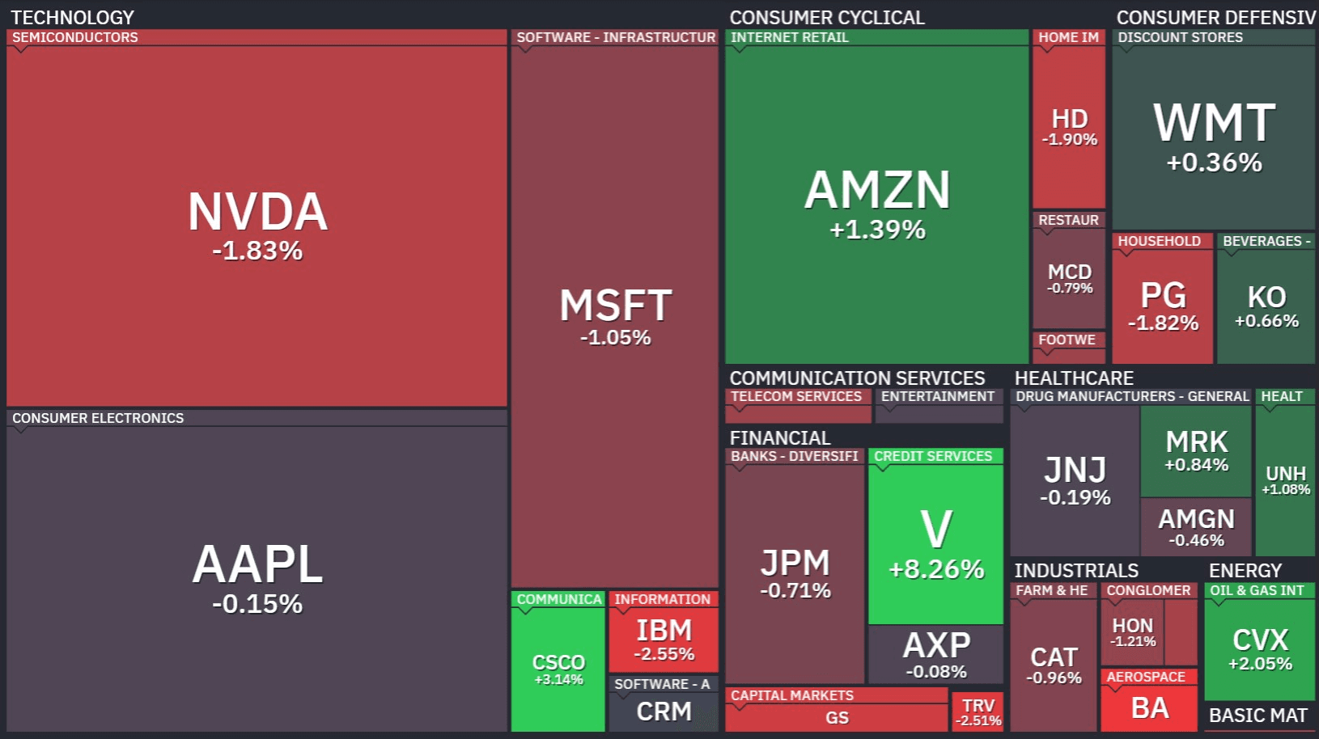Click the Credit Services industry header
Image resolution: width=1319 pixels, height=739 pixels.
(x=933, y=456)
